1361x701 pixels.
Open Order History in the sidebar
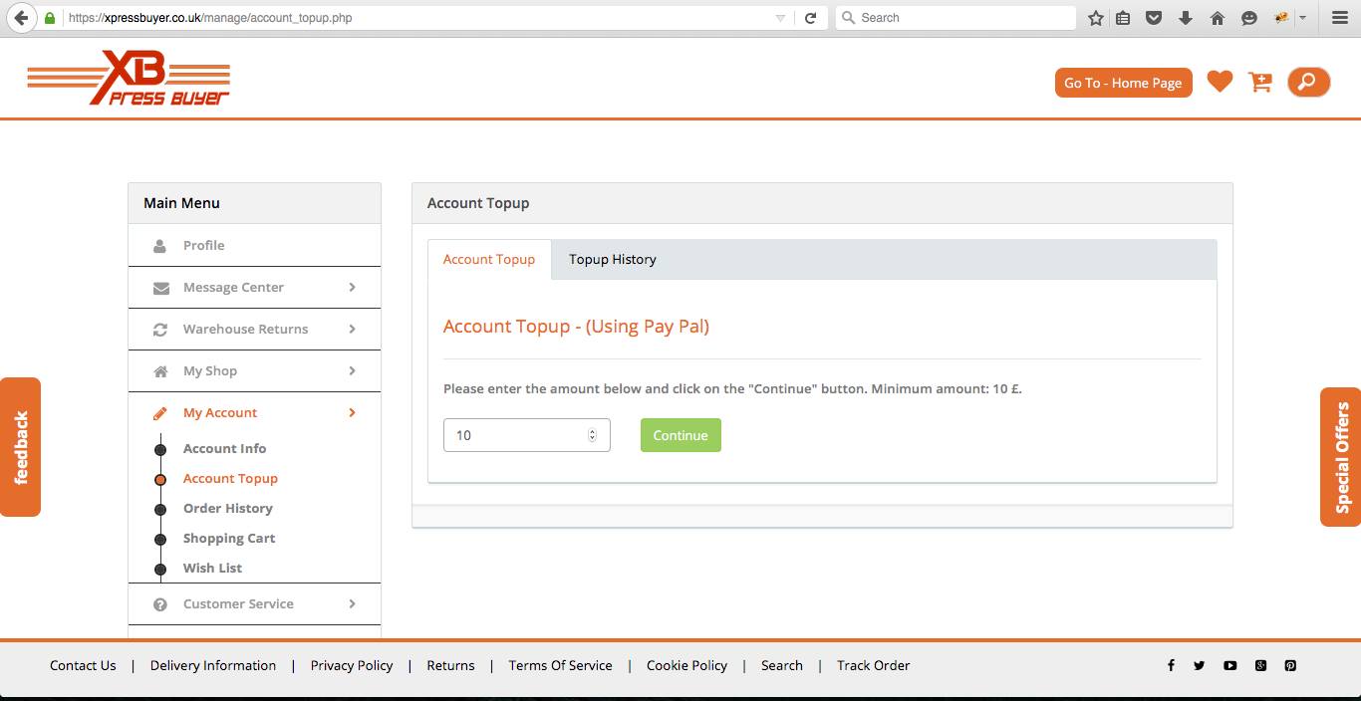227,509
